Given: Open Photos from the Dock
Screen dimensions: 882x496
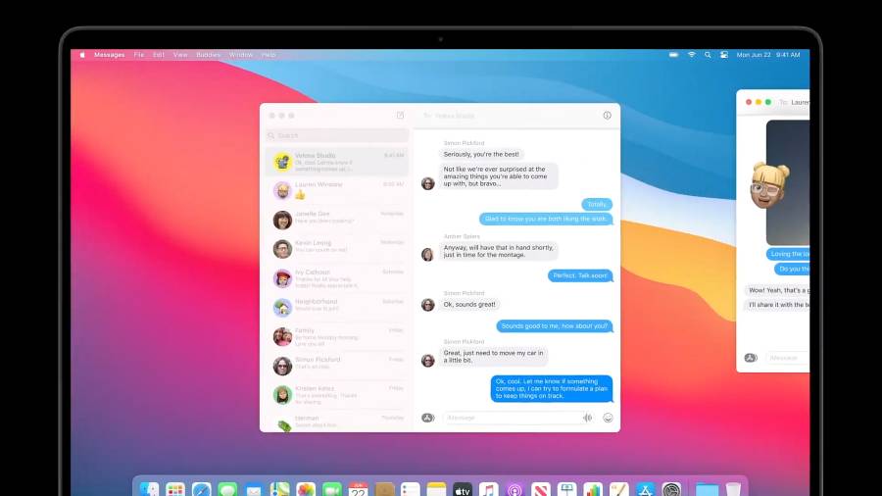Looking at the screenshot, I should [x=306, y=490].
